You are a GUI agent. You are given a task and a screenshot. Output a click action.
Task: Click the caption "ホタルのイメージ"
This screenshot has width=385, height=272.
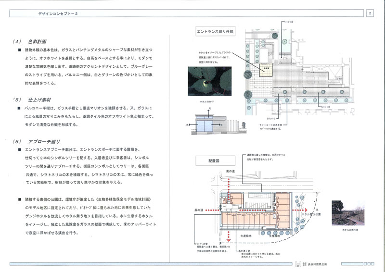pos(208,101)
